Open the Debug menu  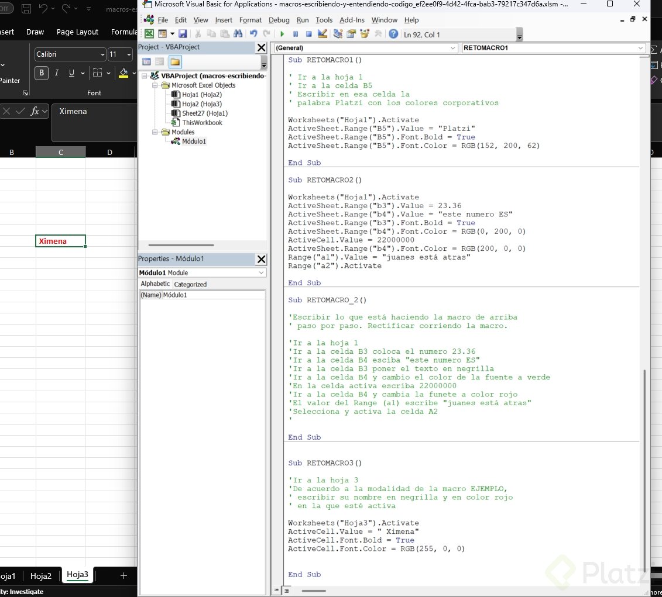pos(279,20)
